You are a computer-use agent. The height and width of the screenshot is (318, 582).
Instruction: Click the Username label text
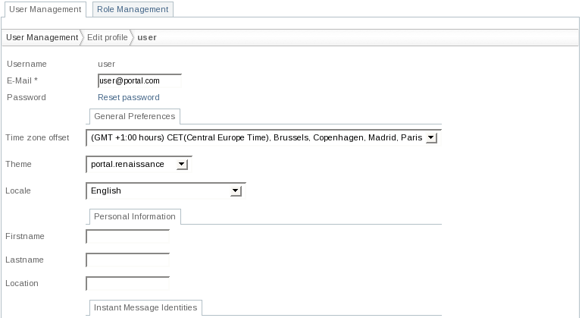[x=27, y=64]
